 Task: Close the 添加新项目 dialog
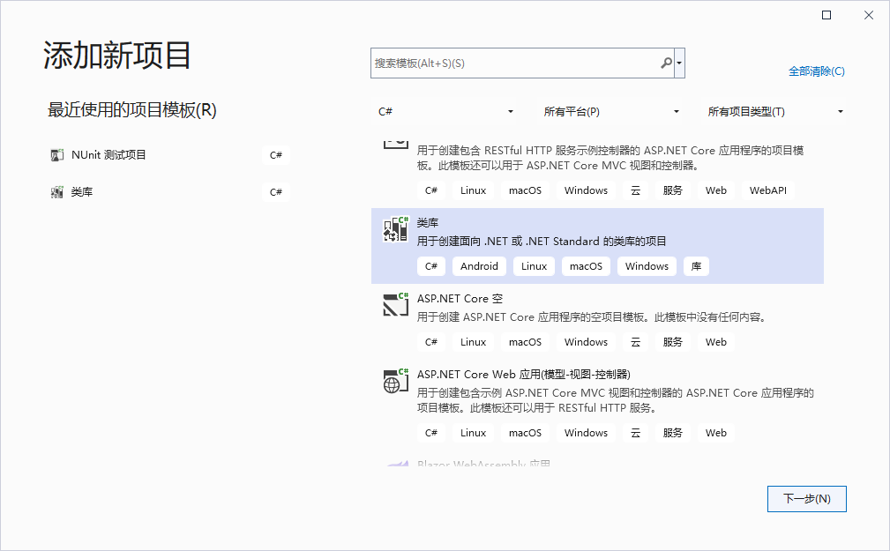[869, 15]
